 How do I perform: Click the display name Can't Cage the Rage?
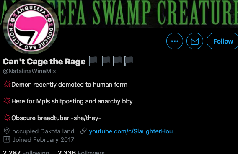[x=44, y=62]
